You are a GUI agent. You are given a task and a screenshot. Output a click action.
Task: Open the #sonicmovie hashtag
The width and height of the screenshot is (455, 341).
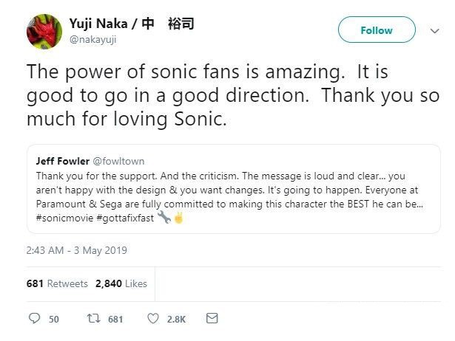coord(64,218)
